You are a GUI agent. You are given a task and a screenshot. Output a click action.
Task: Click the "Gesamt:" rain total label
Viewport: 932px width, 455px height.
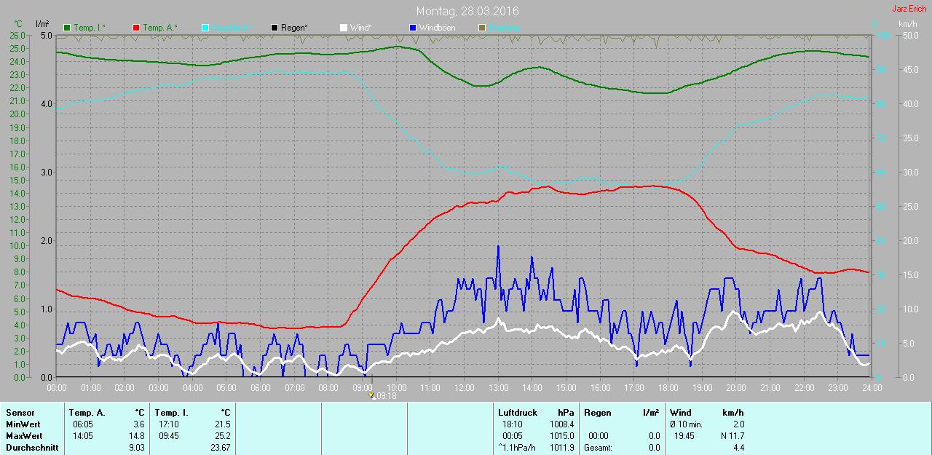point(599,448)
